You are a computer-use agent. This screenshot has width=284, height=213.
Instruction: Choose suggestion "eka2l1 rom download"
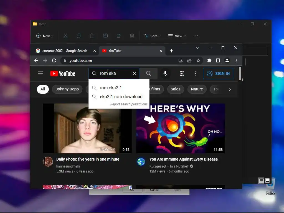[x=119, y=97]
